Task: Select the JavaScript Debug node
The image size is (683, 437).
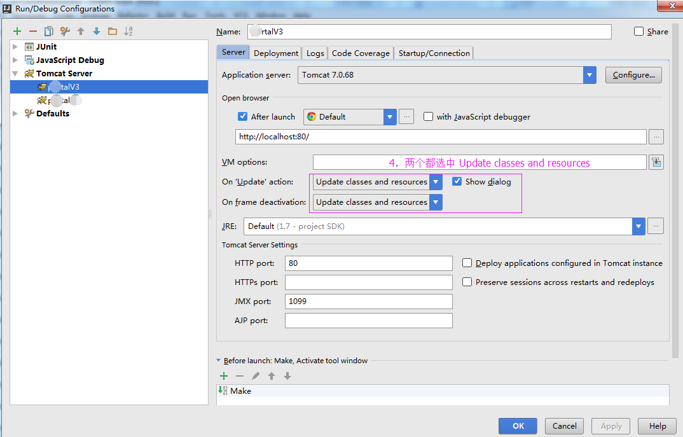Action: coord(70,60)
